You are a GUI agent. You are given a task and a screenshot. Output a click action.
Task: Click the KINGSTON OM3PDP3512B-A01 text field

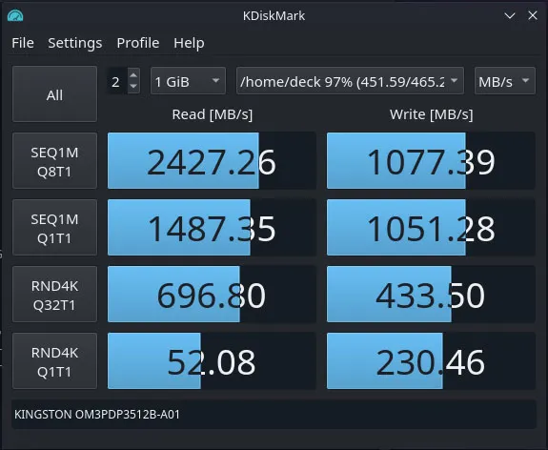tap(274, 415)
